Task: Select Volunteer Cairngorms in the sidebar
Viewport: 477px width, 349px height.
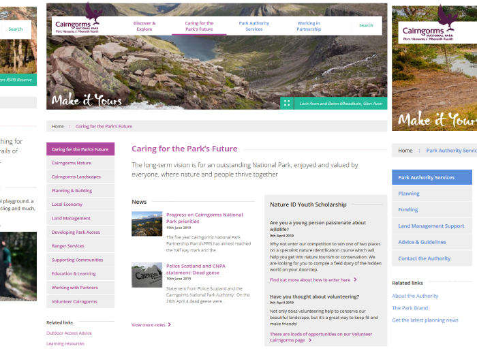Action: [x=80, y=301]
